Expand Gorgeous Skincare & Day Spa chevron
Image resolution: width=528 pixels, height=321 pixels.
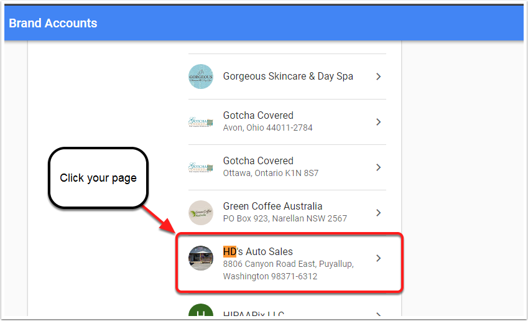click(x=379, y=77)
